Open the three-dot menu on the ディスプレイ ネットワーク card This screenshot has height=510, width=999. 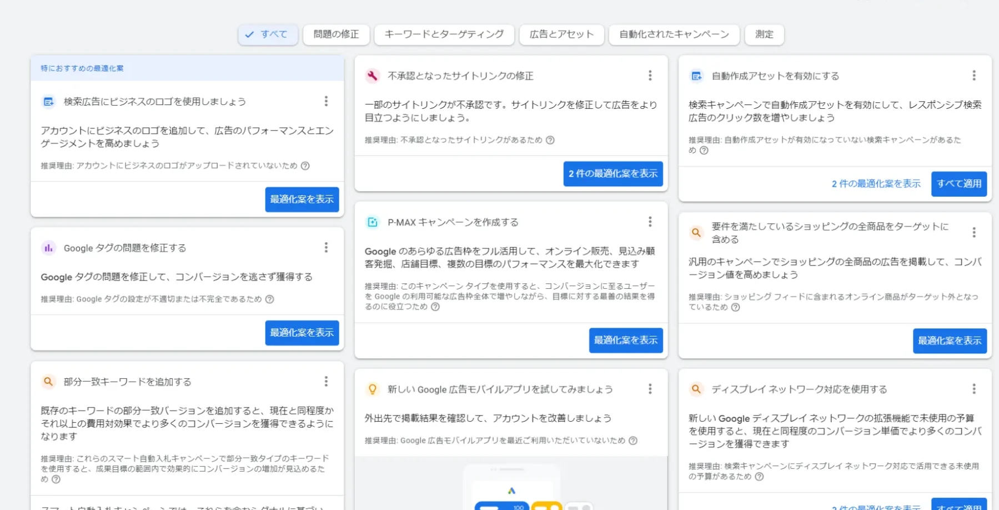coord(973,389)
